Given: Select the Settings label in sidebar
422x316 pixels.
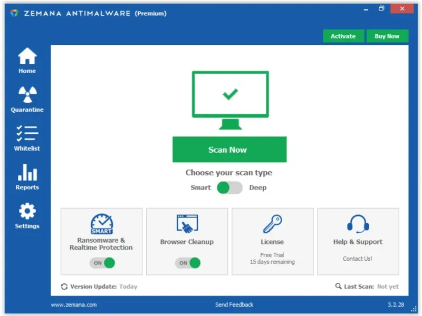Looking at the screenshot, I should click(x=27, y=226).
